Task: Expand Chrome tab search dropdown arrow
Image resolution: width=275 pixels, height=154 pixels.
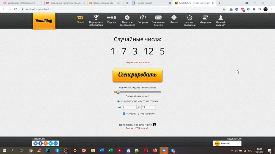Action: pyautogui.click(x=247, y=3)
